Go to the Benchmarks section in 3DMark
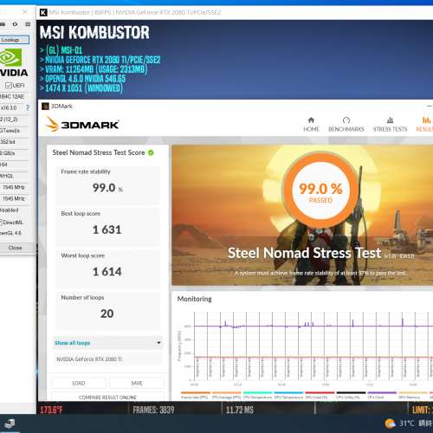 pyautogui.click(x=346, y=125)
